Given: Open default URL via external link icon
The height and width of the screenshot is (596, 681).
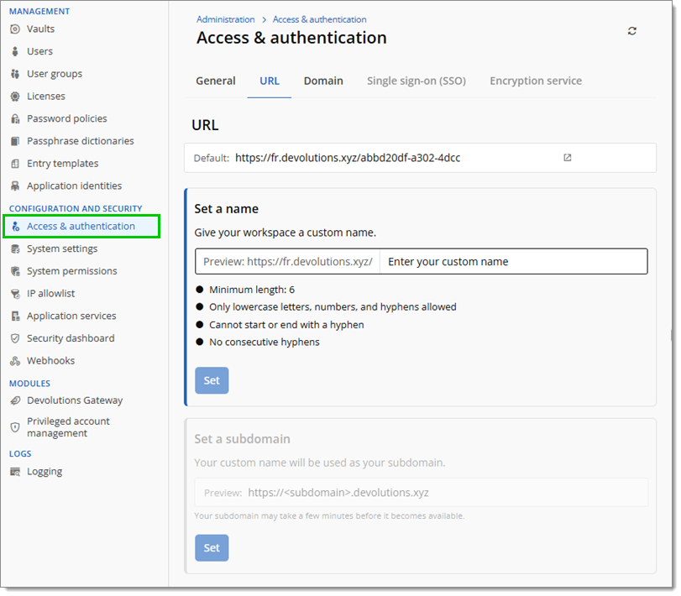Looking at the screenshot, I should 567,157.
